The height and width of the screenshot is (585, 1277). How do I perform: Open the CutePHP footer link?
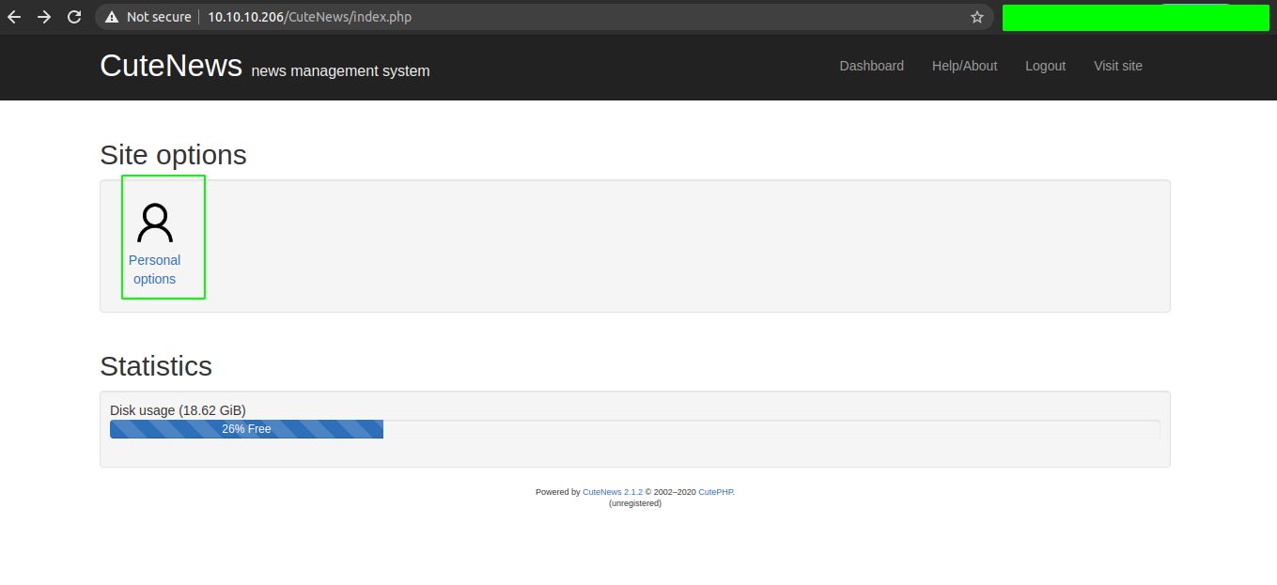coord(716,492)
